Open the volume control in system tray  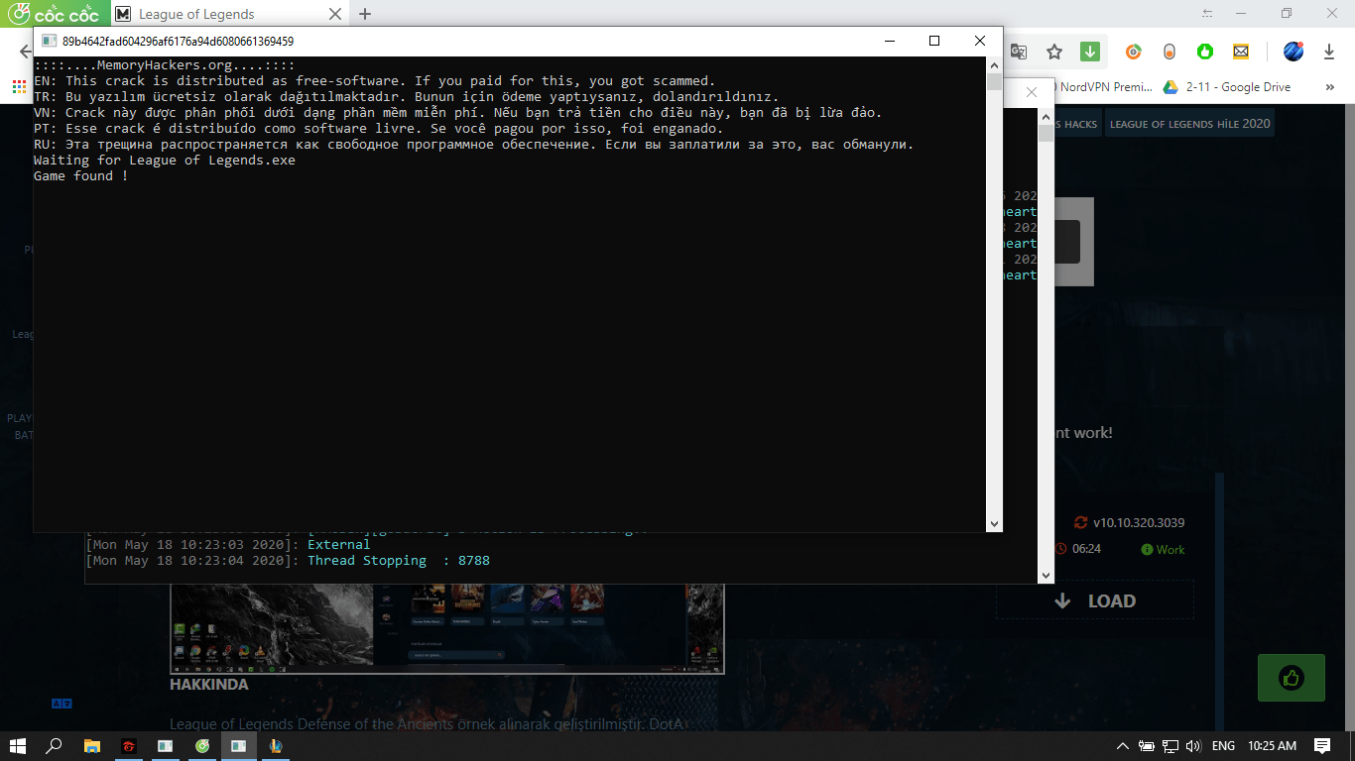point(1193,746)
